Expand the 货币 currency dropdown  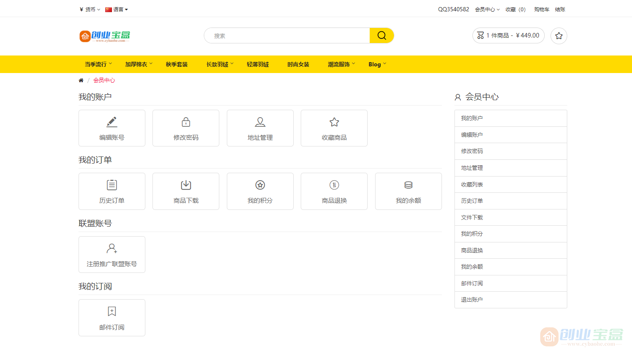[89, 9]
